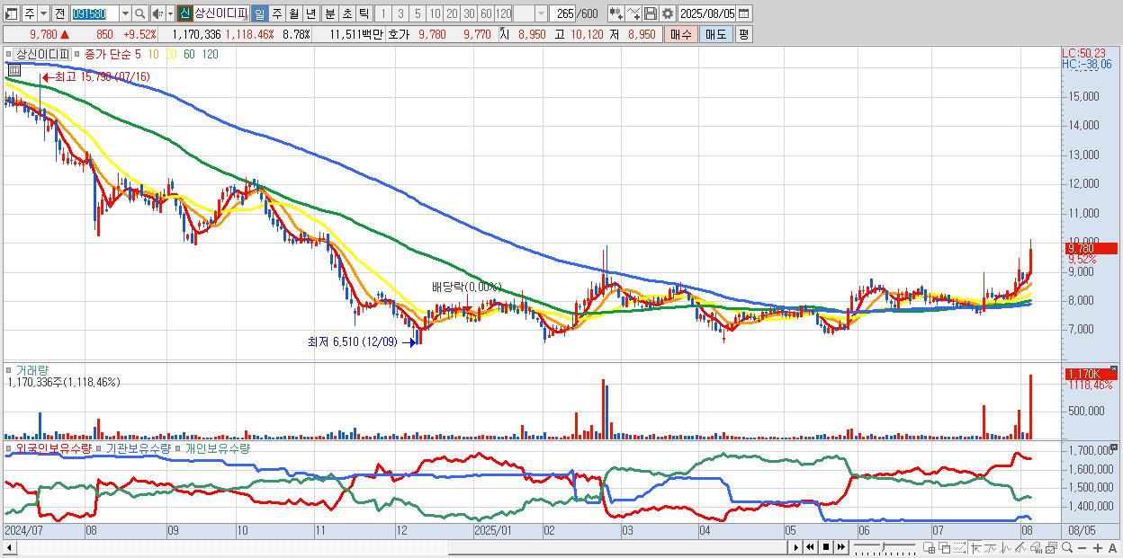Open chart settings gear icon
Image resolution: width=1123 pixels, height=558 pixels.
point(668,13)
